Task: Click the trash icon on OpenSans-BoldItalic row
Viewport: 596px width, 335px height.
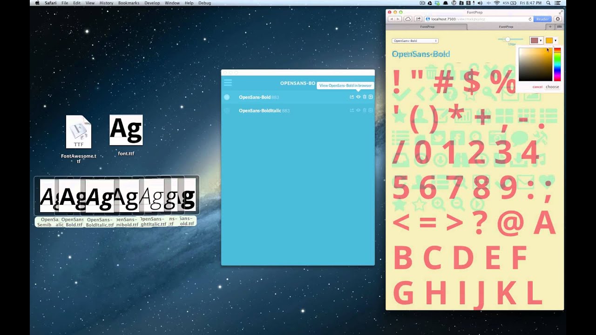Action: coord(365,110)
